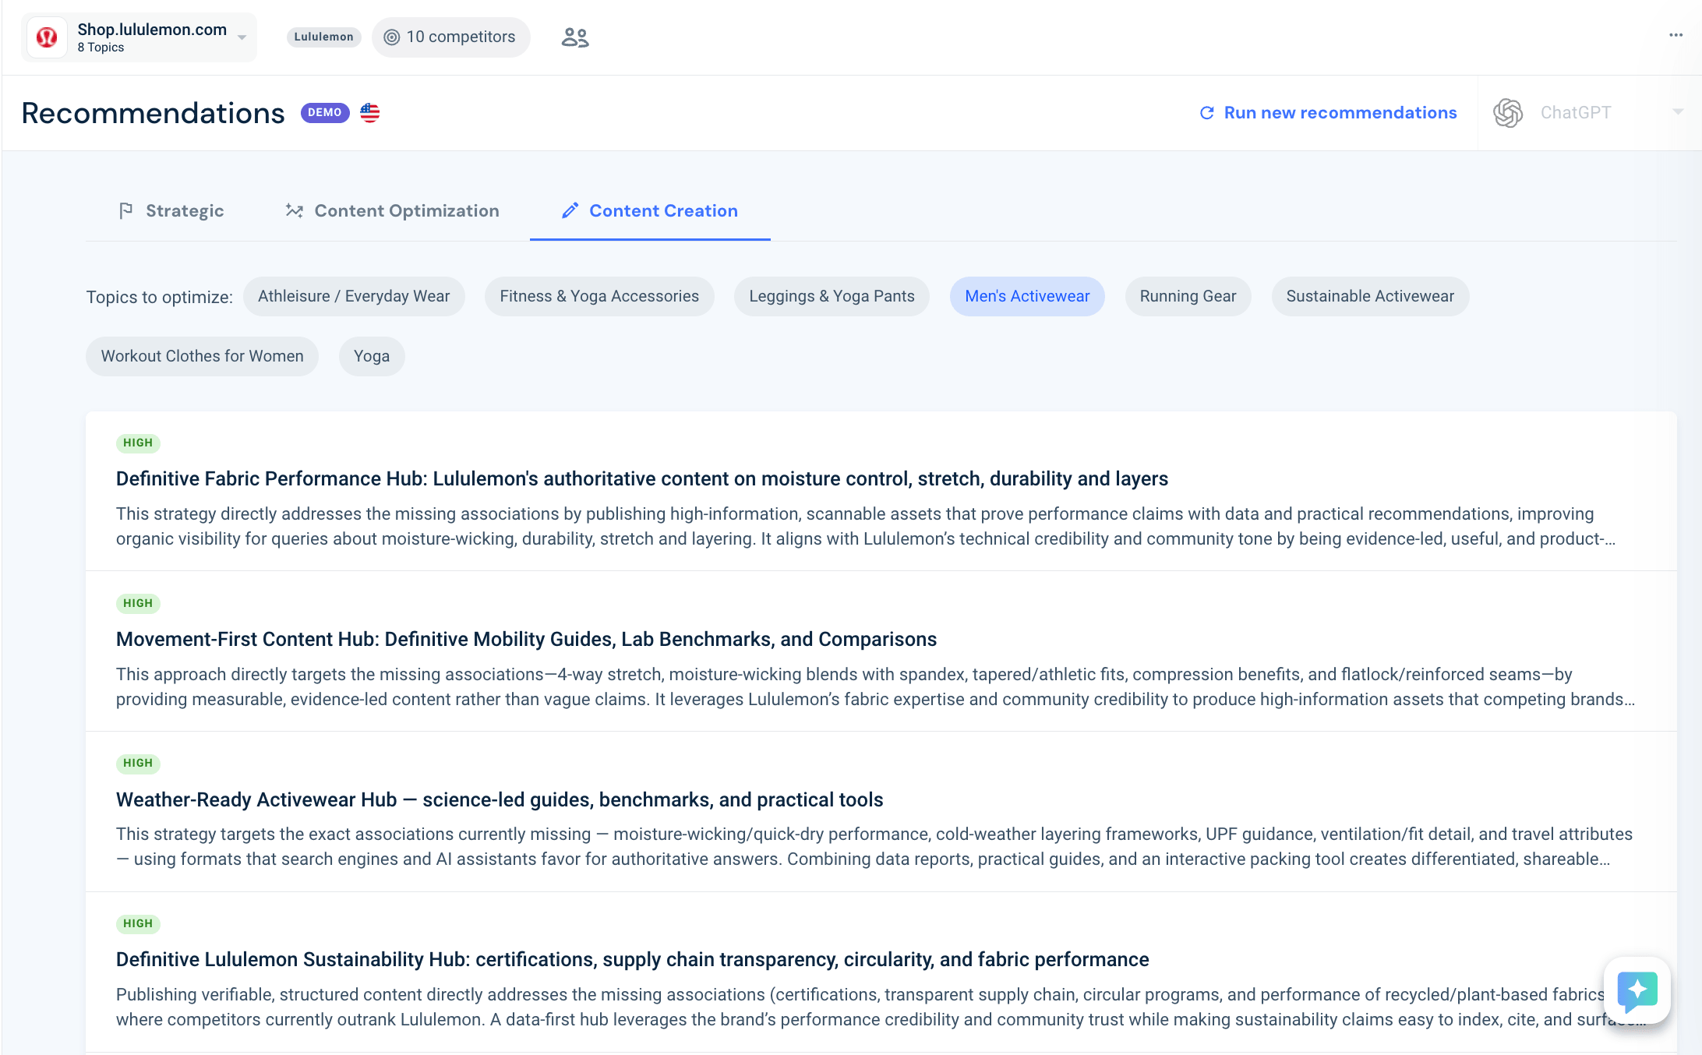The image size is (1702, 1055).
Task: Select the Athleisure / Everyday Wear topic
Action: click(x=354, y=297)
